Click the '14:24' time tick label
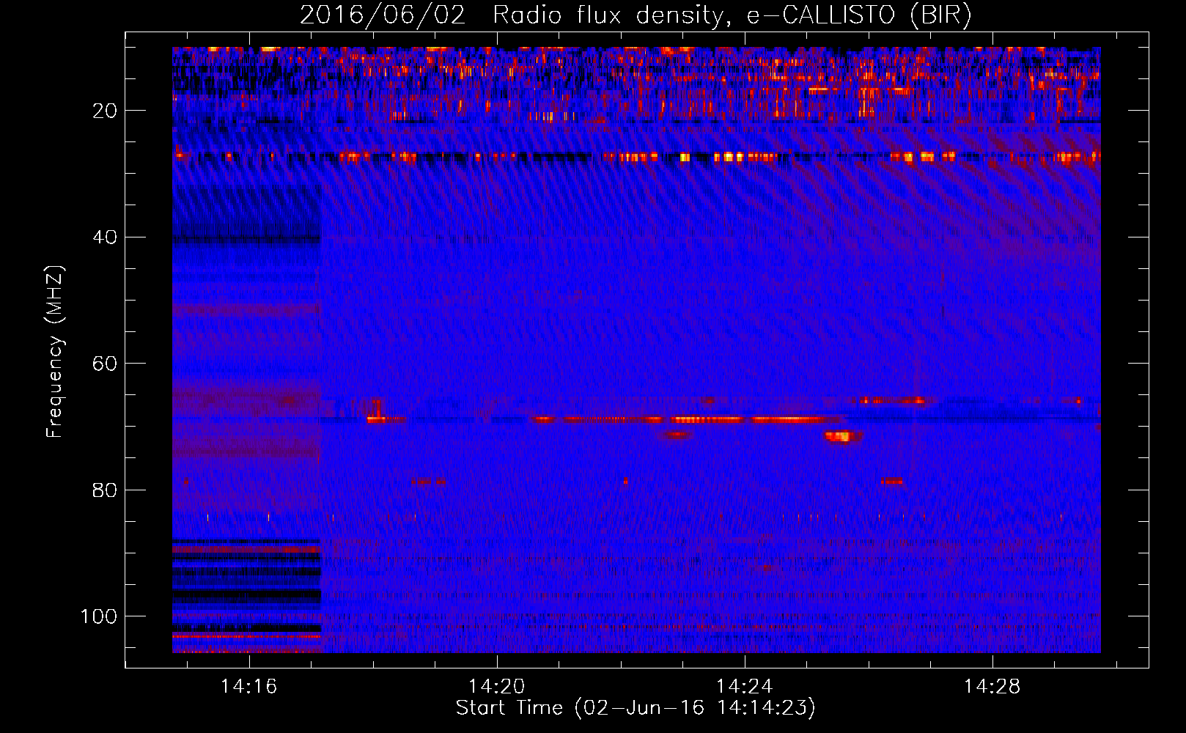 [x=745, y=687]
